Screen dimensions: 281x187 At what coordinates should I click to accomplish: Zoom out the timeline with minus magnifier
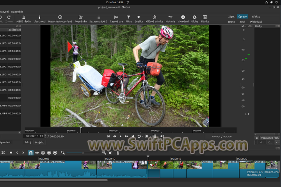click(63, 153)
